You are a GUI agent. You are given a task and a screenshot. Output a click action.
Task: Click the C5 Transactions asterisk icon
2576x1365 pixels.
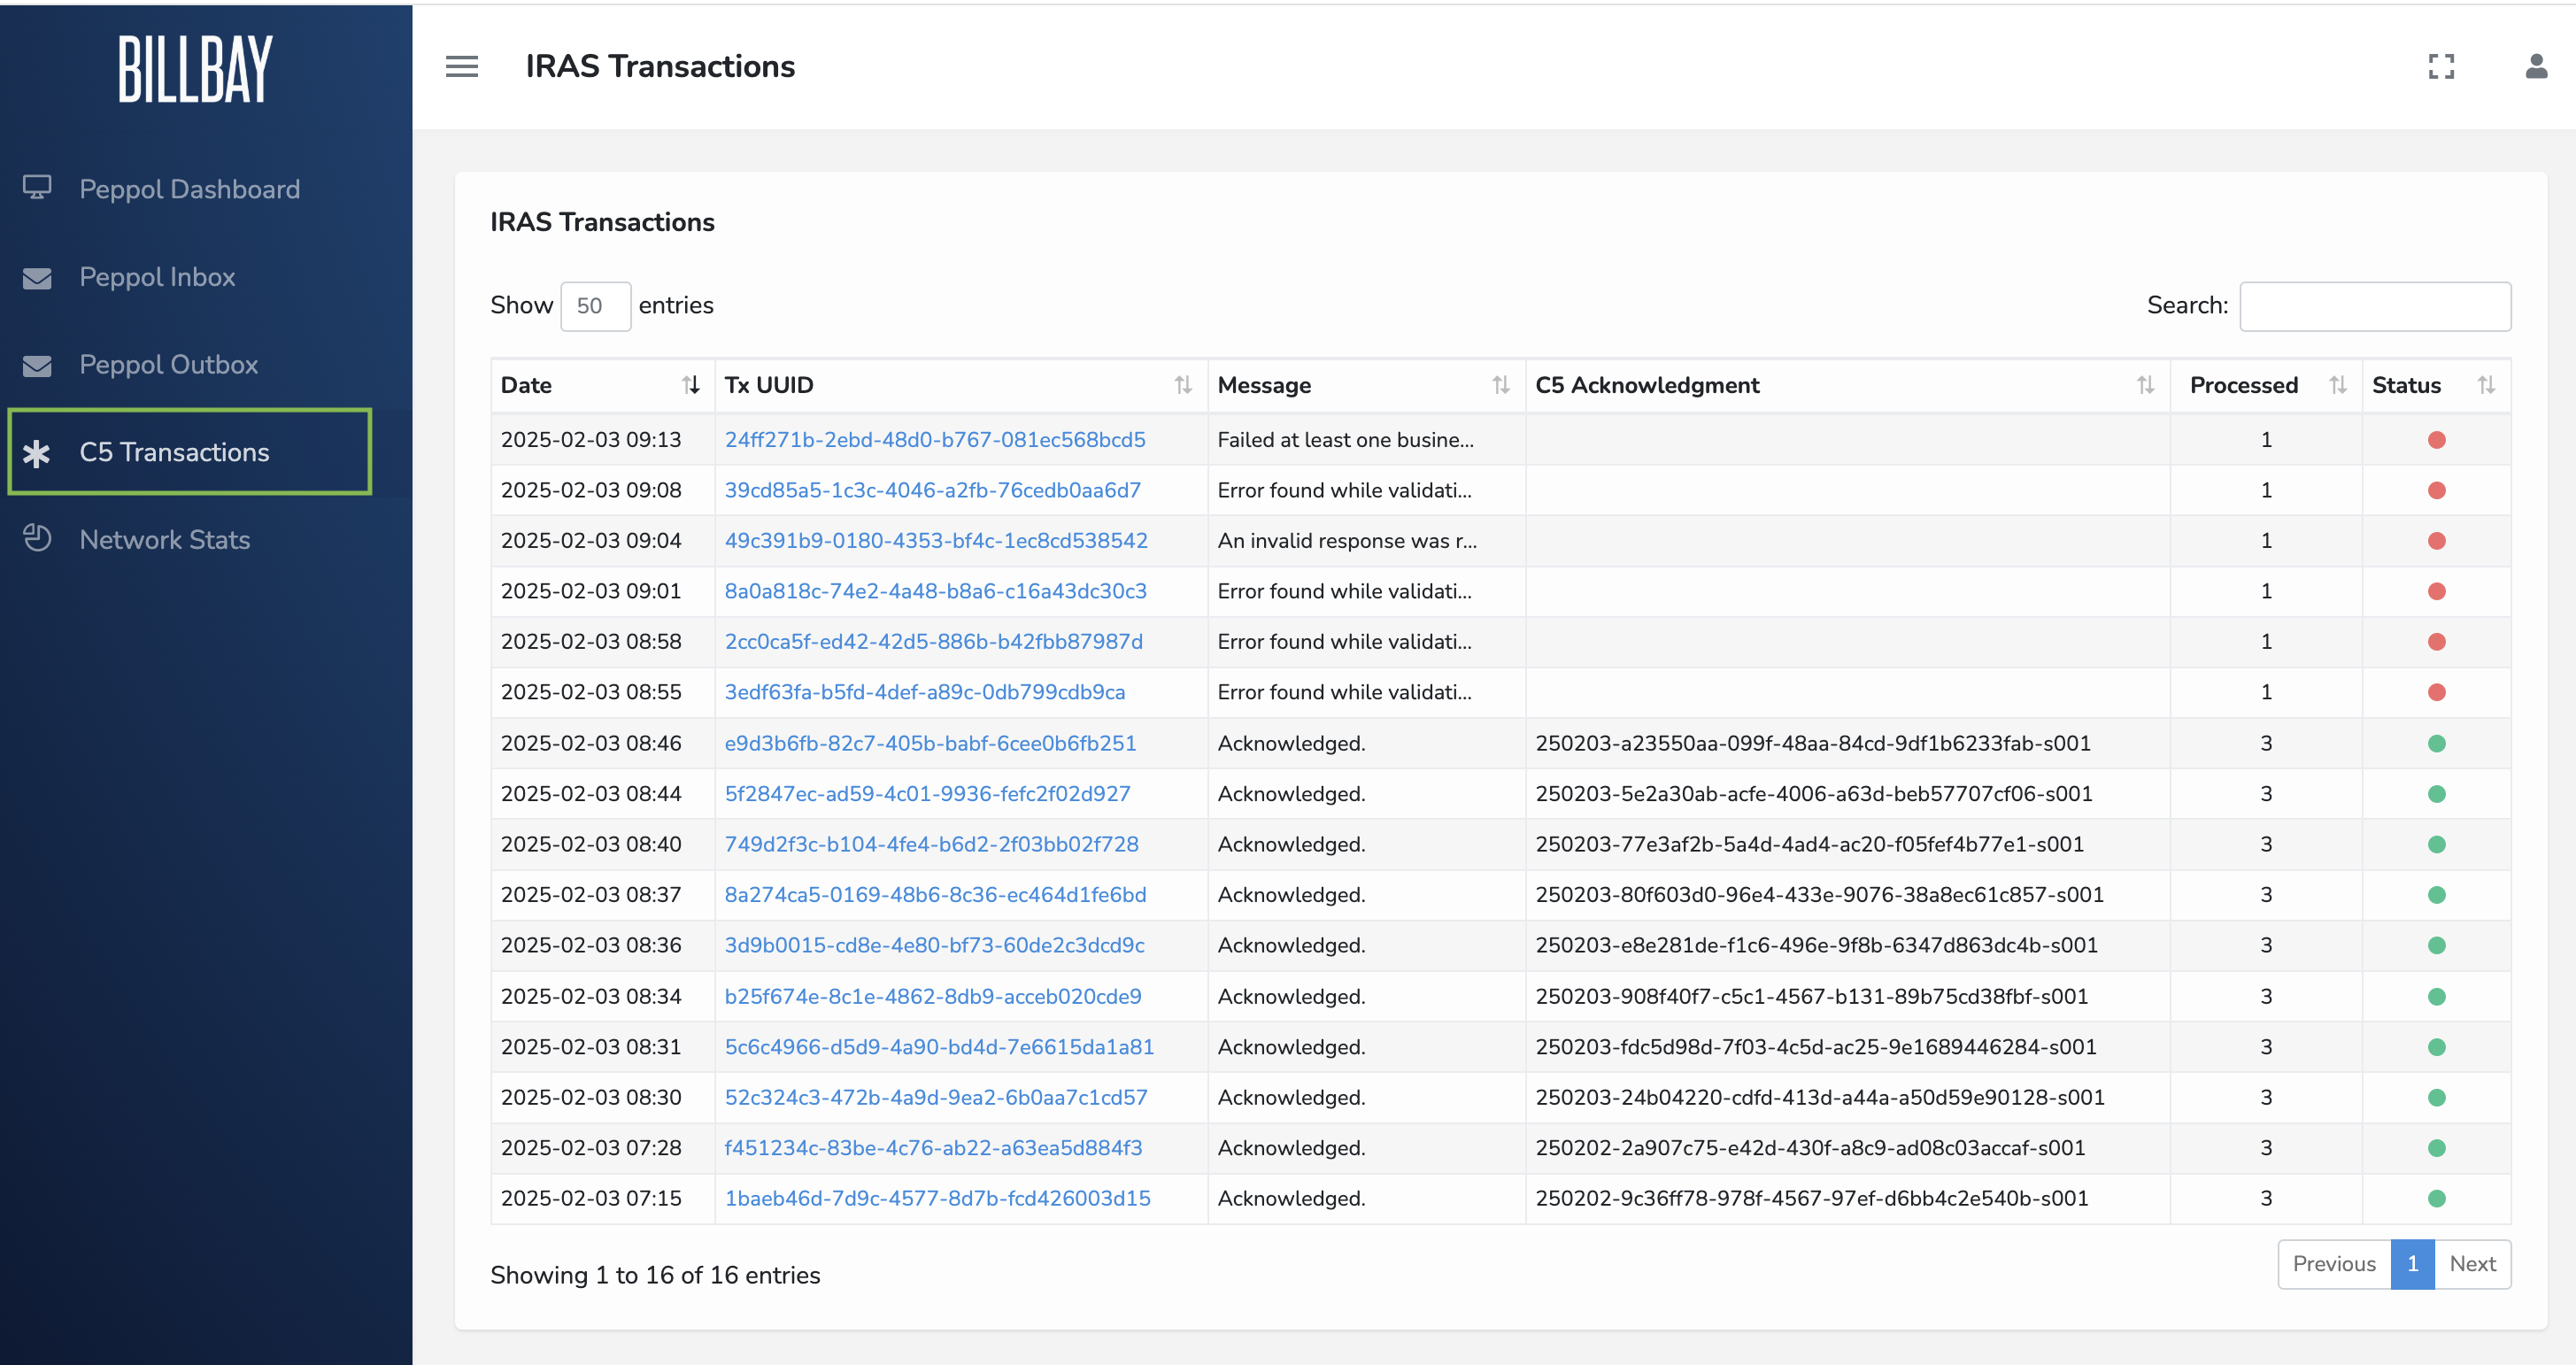tap(37, 453)
